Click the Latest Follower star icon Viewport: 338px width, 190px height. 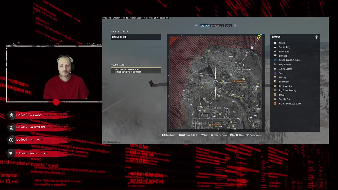[x=11, y=115]
